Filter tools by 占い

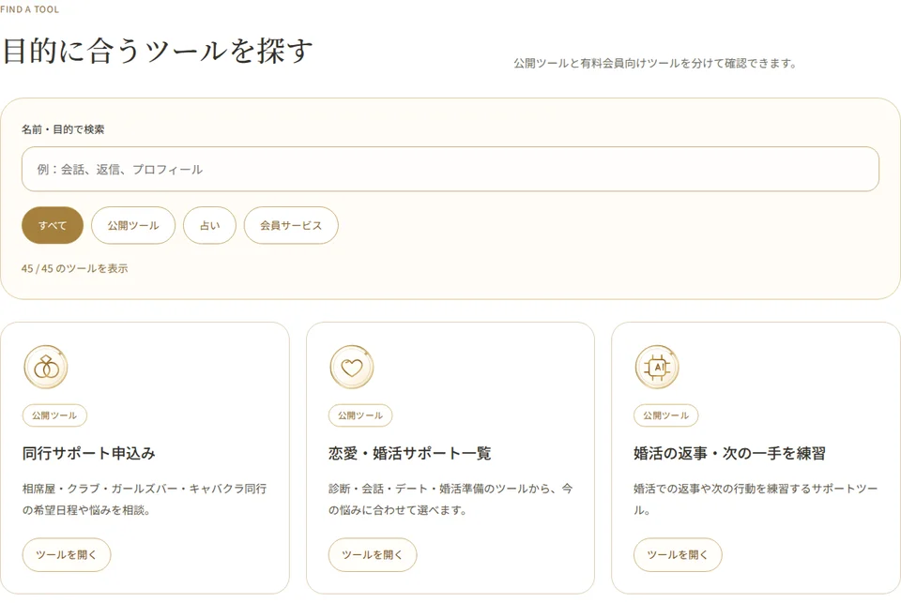(x=209, y=225)
